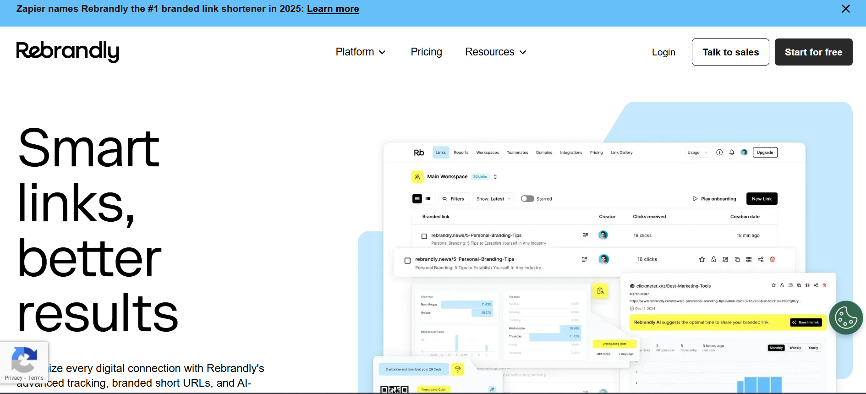Screen dimensions: 866x394
Task: Click the Rebrandly logo
Action: (x=68, y=52)
